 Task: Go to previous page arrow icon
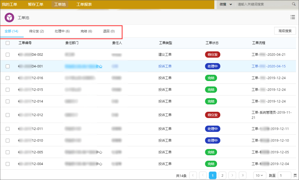click(203, 175)
